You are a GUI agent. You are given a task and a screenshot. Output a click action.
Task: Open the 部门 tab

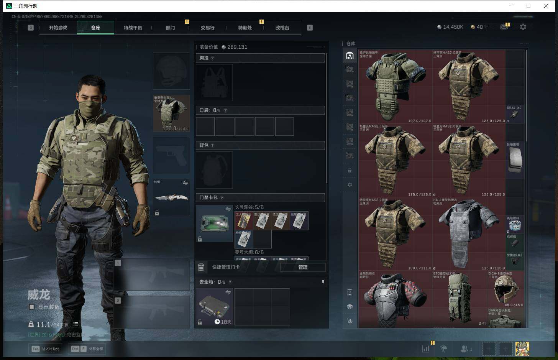(170, 28)
